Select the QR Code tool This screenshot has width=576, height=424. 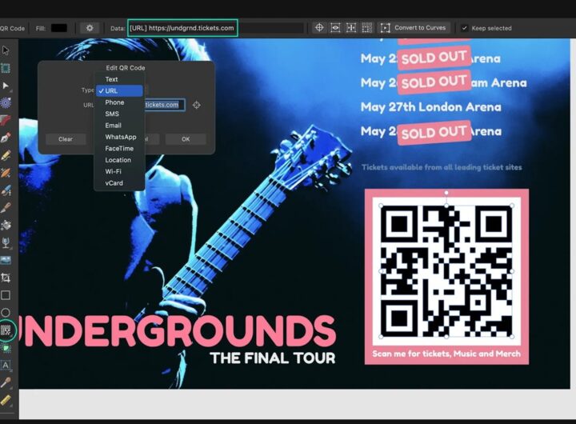(6, 330)
